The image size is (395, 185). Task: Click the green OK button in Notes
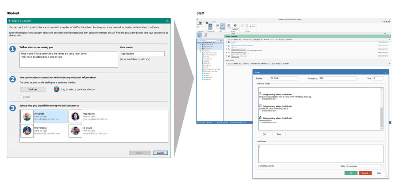point(351,173)
